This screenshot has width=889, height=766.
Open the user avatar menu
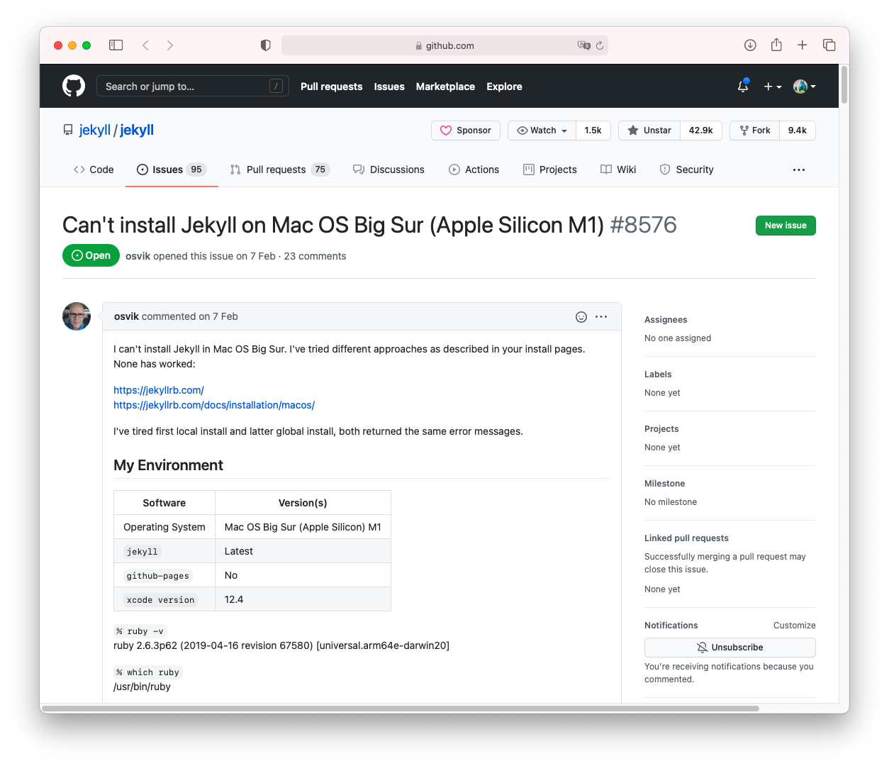click(805, 87)
